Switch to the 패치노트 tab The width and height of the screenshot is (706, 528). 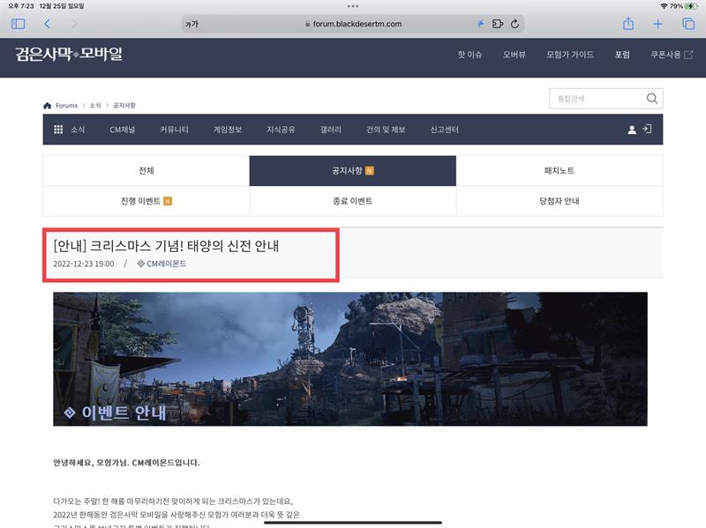tap(560, 170)
